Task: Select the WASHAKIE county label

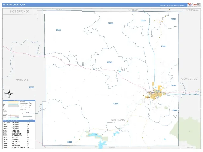Action: (x=60, y=9)
